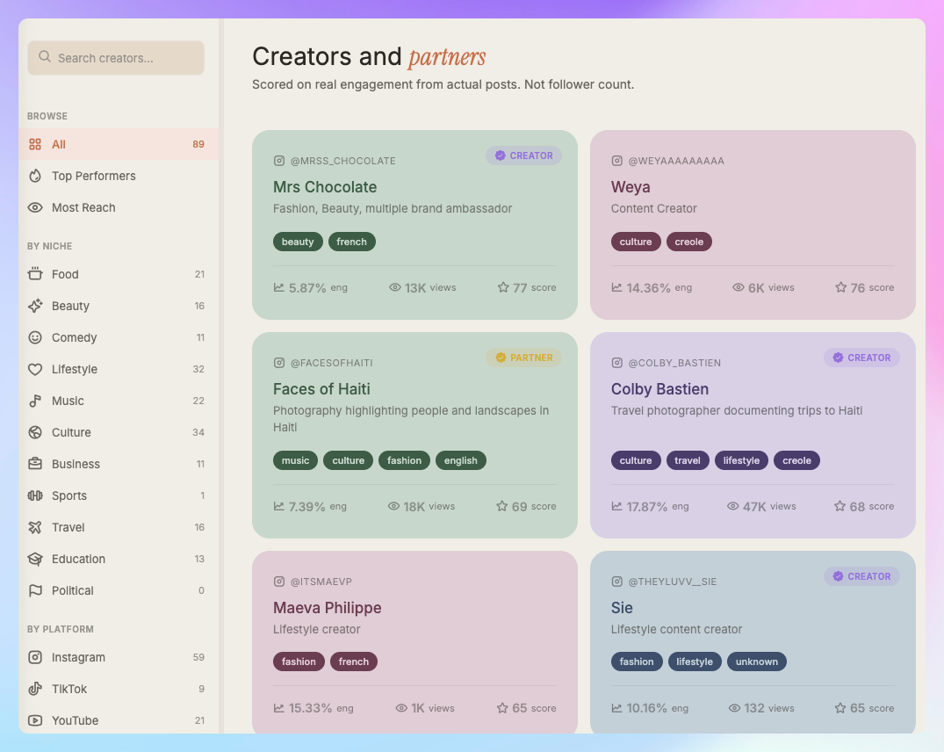944x752 pixels.
Task: Click the english tag on Faces of Haiti
Action: 460,460
